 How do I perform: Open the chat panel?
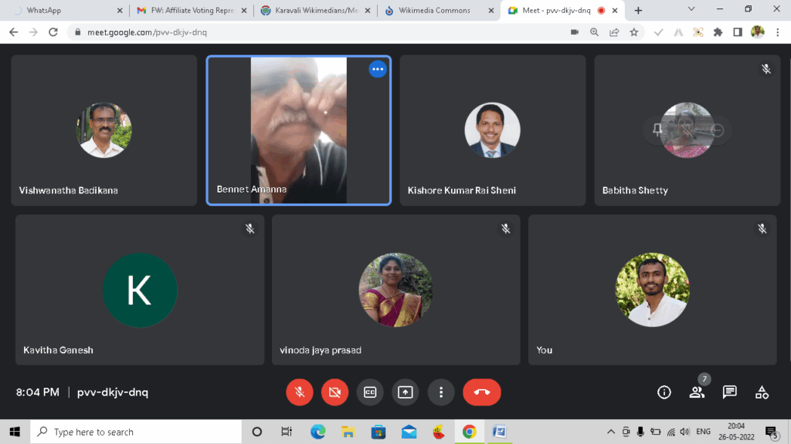(729, 392)
